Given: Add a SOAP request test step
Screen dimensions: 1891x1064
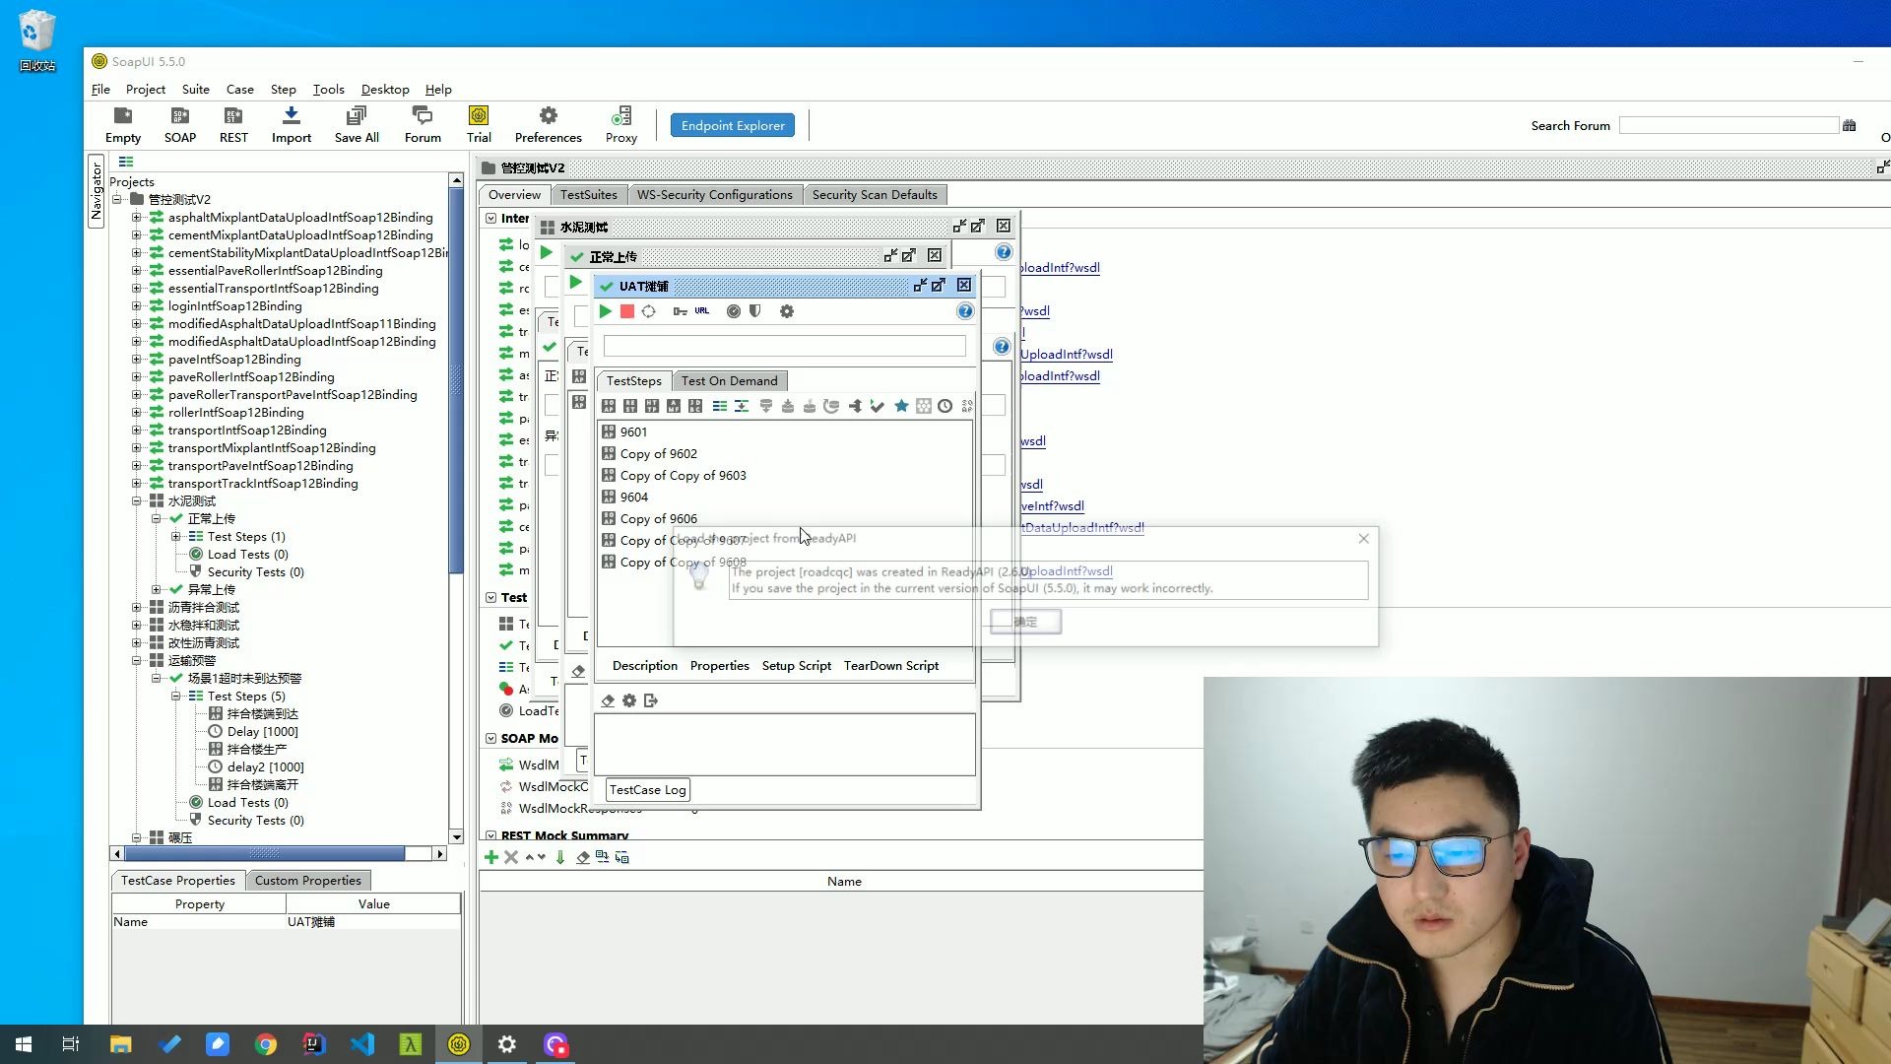Looking at the screenshot, I should (x=609, y=406).
